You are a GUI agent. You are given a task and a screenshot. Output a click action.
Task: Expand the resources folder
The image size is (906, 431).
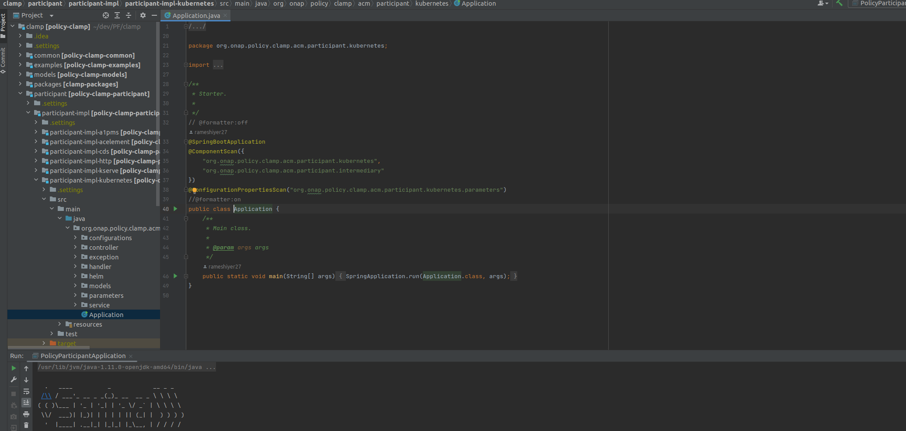pos(59,324)
